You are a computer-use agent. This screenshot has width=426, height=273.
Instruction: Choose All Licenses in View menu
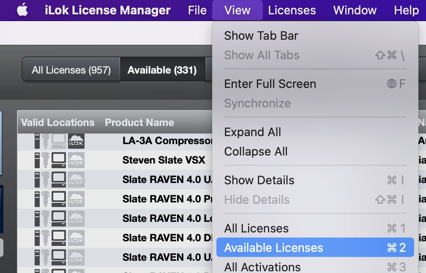point(315,229)
